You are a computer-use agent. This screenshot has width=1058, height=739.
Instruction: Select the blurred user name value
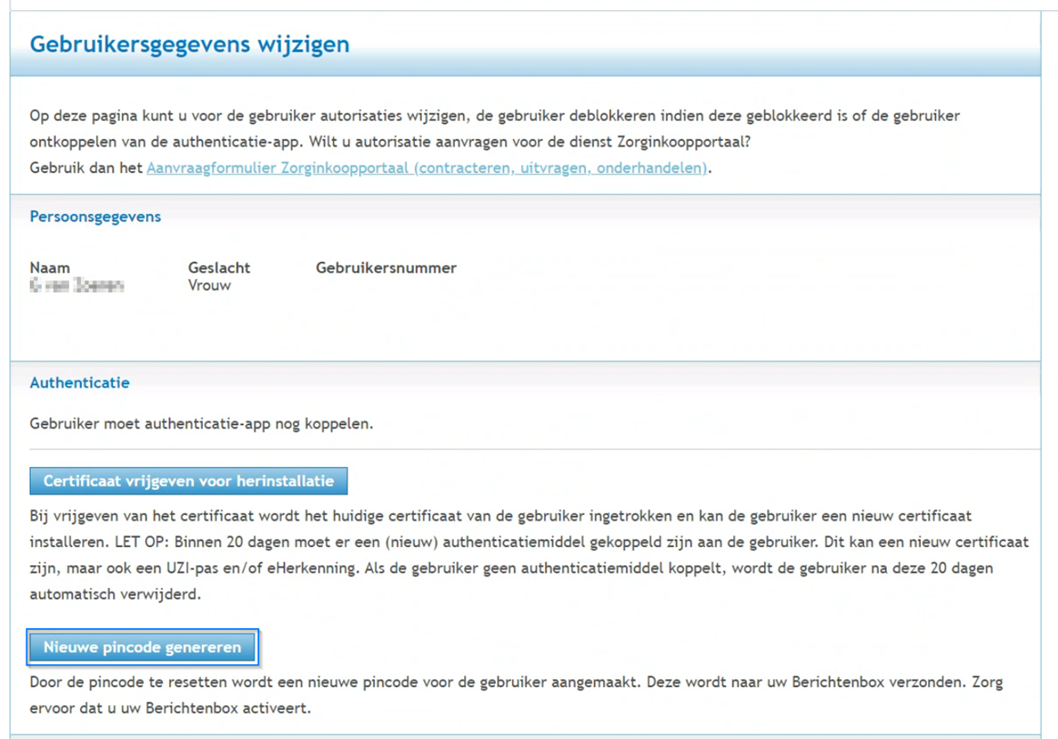76,286
